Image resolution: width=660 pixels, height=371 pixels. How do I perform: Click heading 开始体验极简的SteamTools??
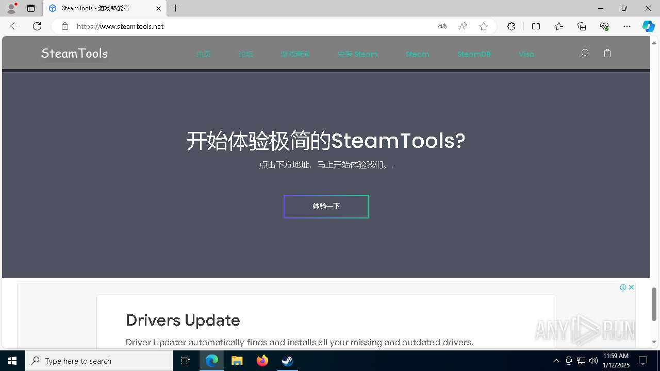pos(326,141)
